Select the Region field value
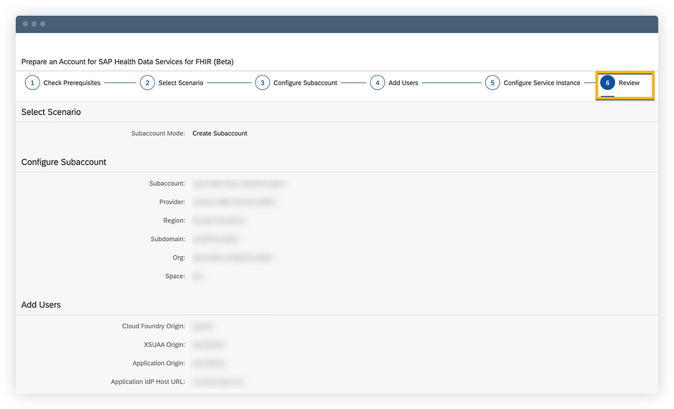 [x=219, y=220]
